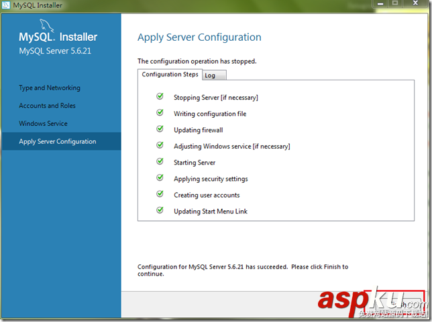Select the Windows Service step
Image resolution: width=432 pixels, height=322 pixels.
click(x=43, y=123)
